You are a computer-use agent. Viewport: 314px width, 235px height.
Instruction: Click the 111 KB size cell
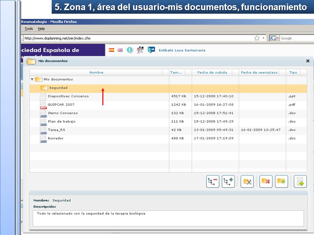click(x=177, y=121)
